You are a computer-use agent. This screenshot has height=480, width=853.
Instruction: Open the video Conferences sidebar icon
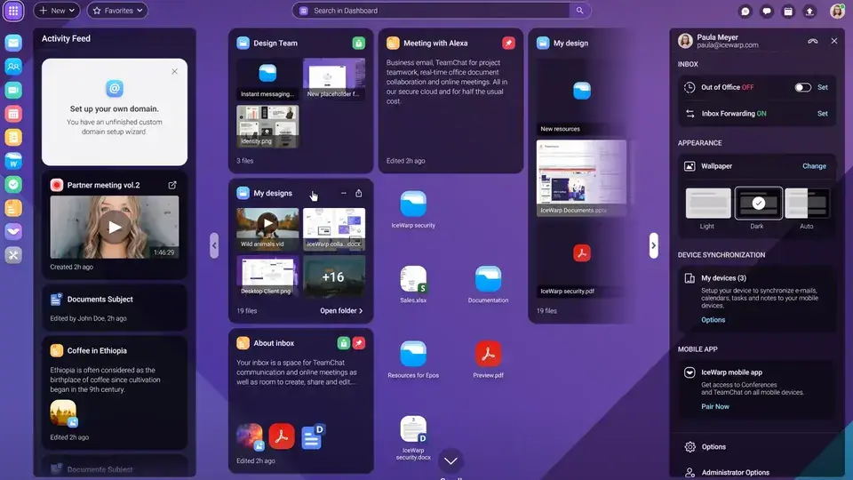tap(13, 90)
